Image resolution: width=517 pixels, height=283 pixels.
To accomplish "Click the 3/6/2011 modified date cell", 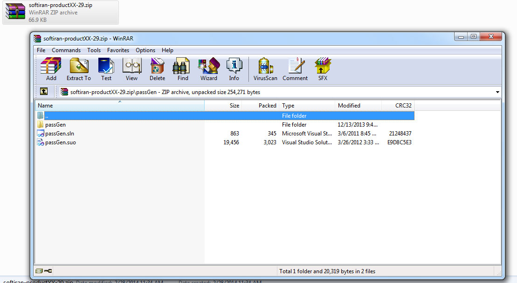I will tap(357, 134).
